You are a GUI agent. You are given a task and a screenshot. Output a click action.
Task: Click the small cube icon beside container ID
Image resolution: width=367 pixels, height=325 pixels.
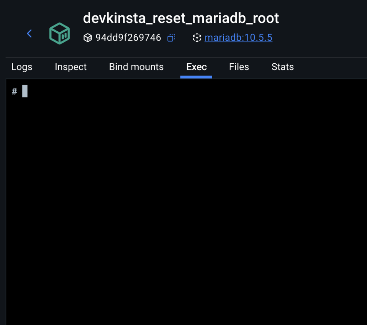87,38
